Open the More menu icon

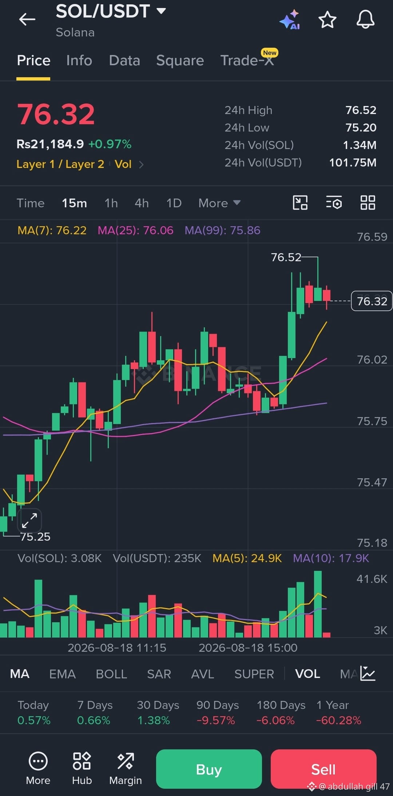[x=38, y=768]
